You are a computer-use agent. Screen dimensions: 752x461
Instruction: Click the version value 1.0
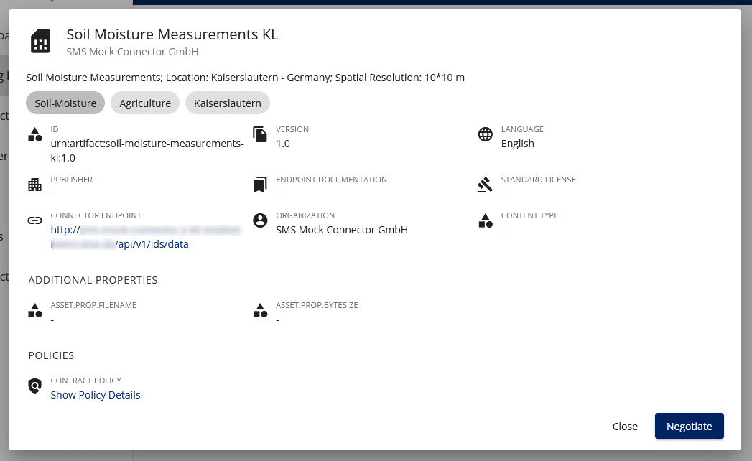283,144
